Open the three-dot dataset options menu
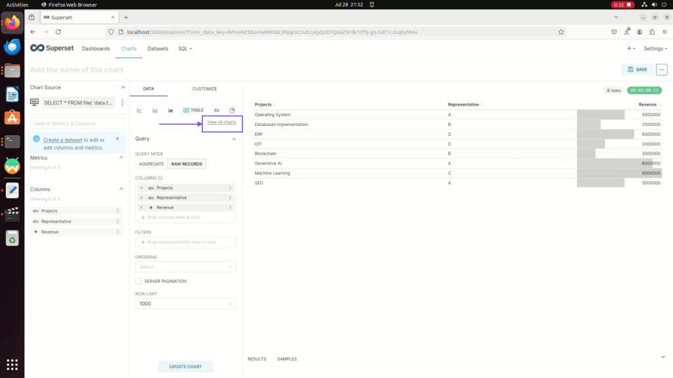Image resolution: width=673 pixels, height=378 pixels. pos(122,102)
